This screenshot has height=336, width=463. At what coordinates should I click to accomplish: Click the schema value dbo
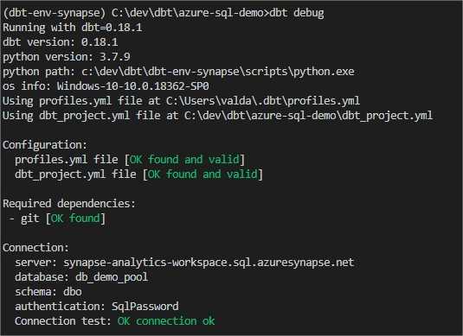(x=73, y=292)
